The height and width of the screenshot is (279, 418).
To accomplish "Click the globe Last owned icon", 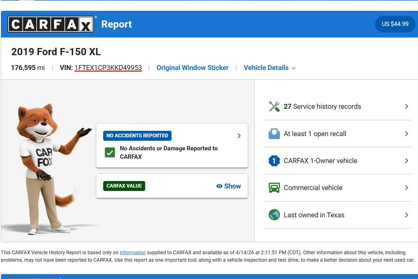I will (274, 215).
